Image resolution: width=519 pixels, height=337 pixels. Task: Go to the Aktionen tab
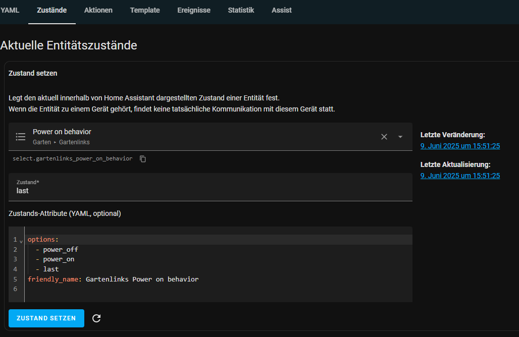point(98,10)
